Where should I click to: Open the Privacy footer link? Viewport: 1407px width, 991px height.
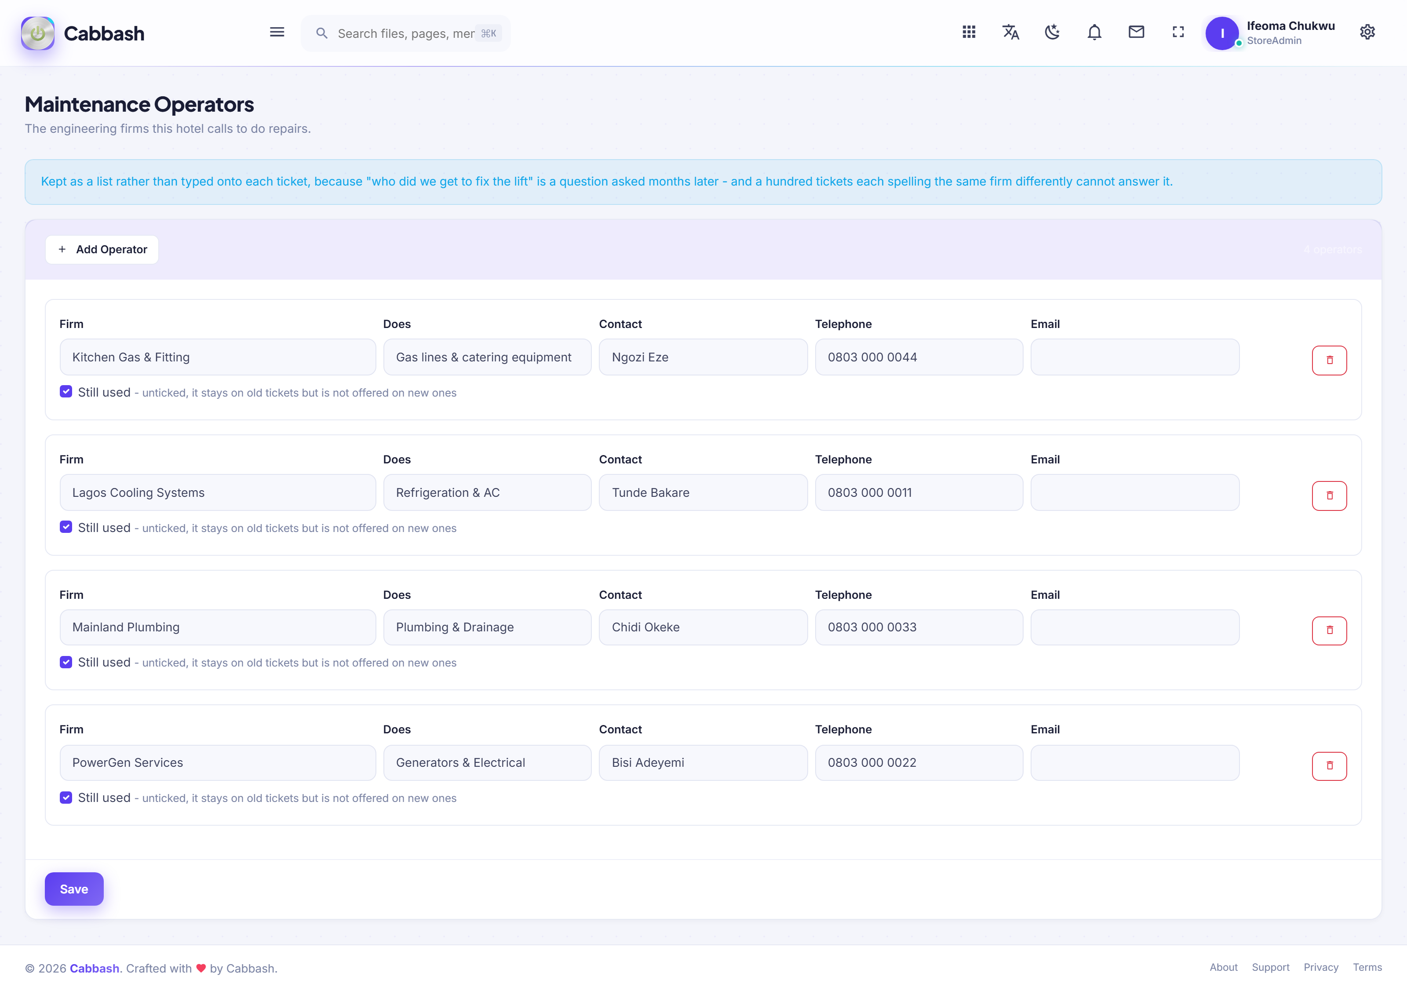[1320, 967]
